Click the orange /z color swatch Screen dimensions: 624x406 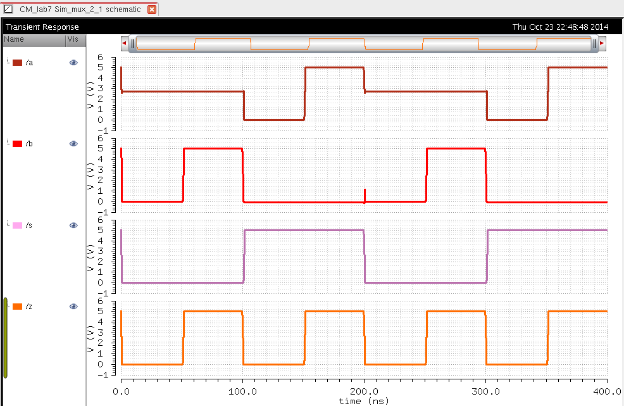(x=18, y=307)
